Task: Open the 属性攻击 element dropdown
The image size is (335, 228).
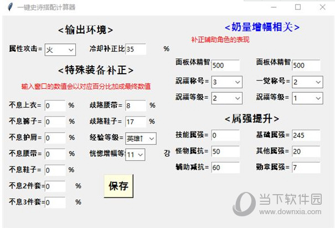Action: click(x=60, y=50)
